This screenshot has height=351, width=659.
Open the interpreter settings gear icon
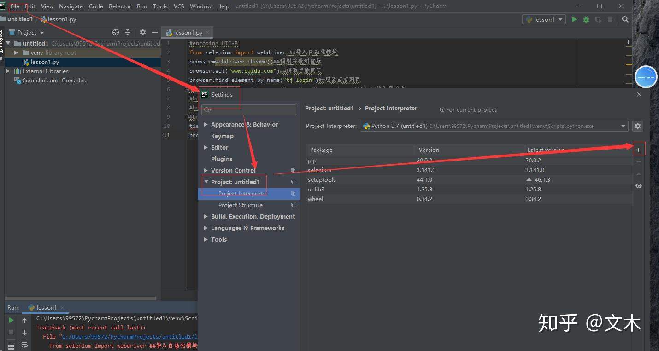(637, 126)
